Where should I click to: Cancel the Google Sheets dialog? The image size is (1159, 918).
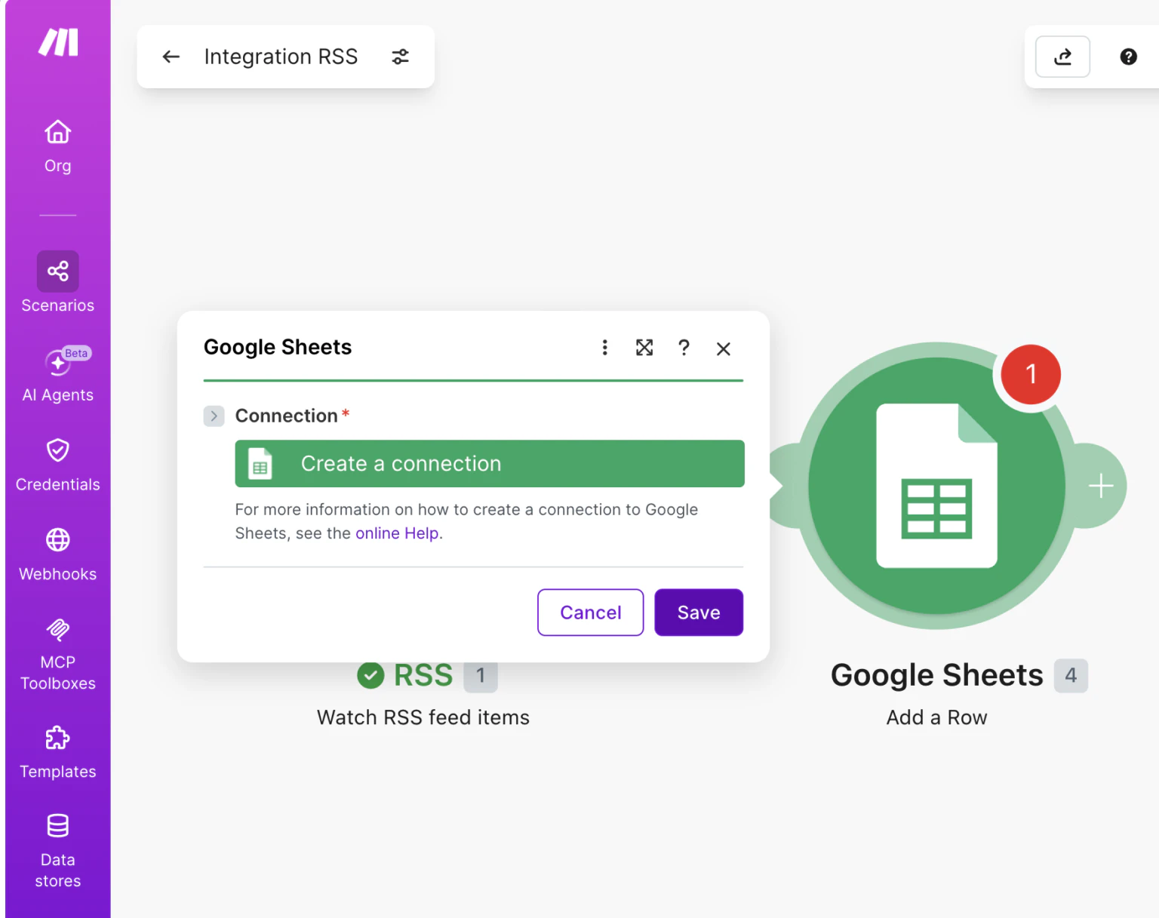(x=590, y=613)
